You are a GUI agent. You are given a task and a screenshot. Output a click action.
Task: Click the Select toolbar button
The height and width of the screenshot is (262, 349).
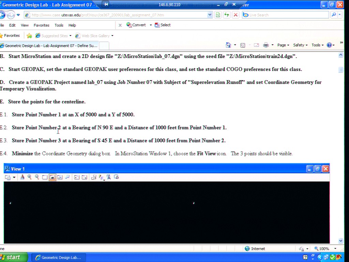(163, 25)
